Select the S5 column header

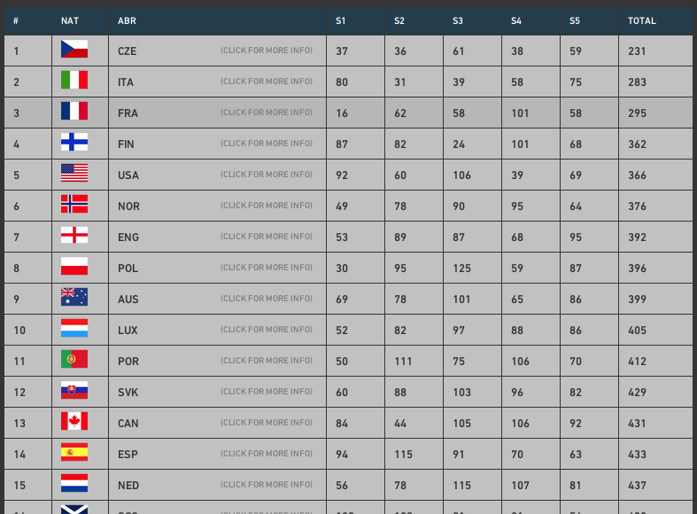pyautogui.click(x=574, y=21)
